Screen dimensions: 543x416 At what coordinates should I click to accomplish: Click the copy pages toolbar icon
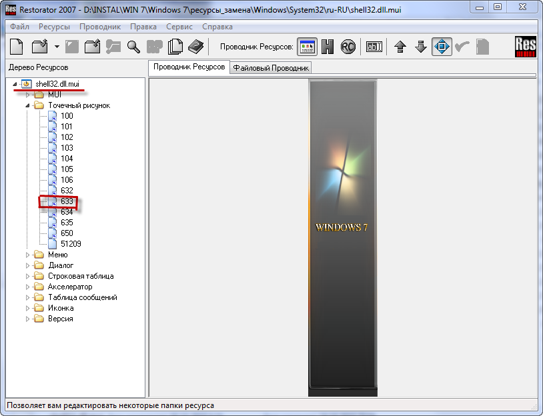pyautogui.click(x=175, y=47)
